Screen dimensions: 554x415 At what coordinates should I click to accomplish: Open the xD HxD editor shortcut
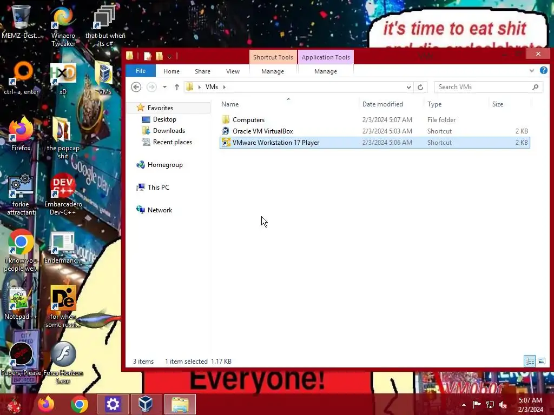[x=63, y=78]
